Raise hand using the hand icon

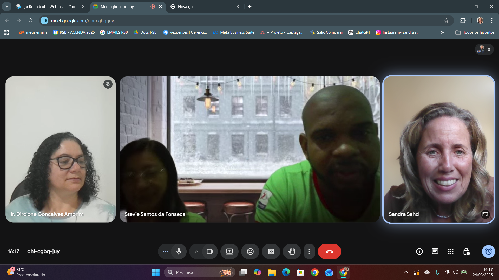tap(292, 251)
